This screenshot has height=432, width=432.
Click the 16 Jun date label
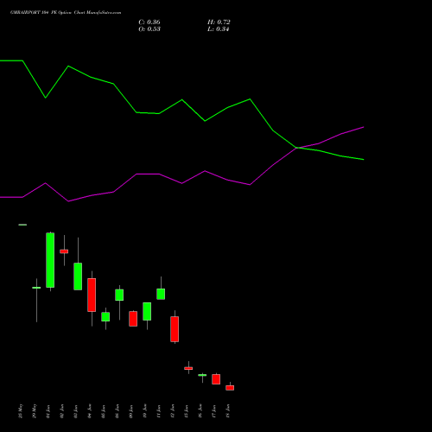pos(200,411)
